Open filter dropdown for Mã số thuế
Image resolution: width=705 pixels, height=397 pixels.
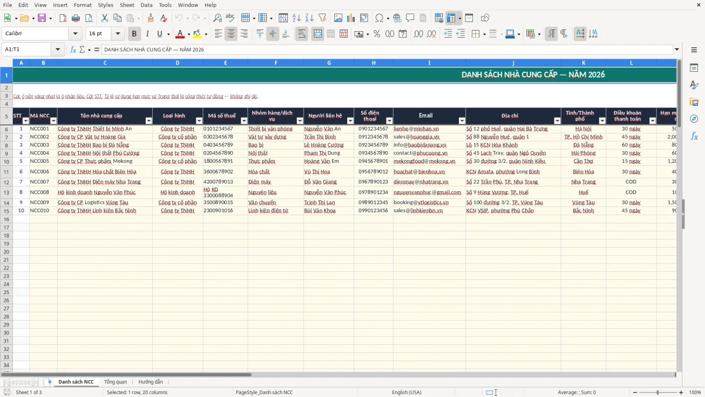pyautogui.click(x=244, y=121)
